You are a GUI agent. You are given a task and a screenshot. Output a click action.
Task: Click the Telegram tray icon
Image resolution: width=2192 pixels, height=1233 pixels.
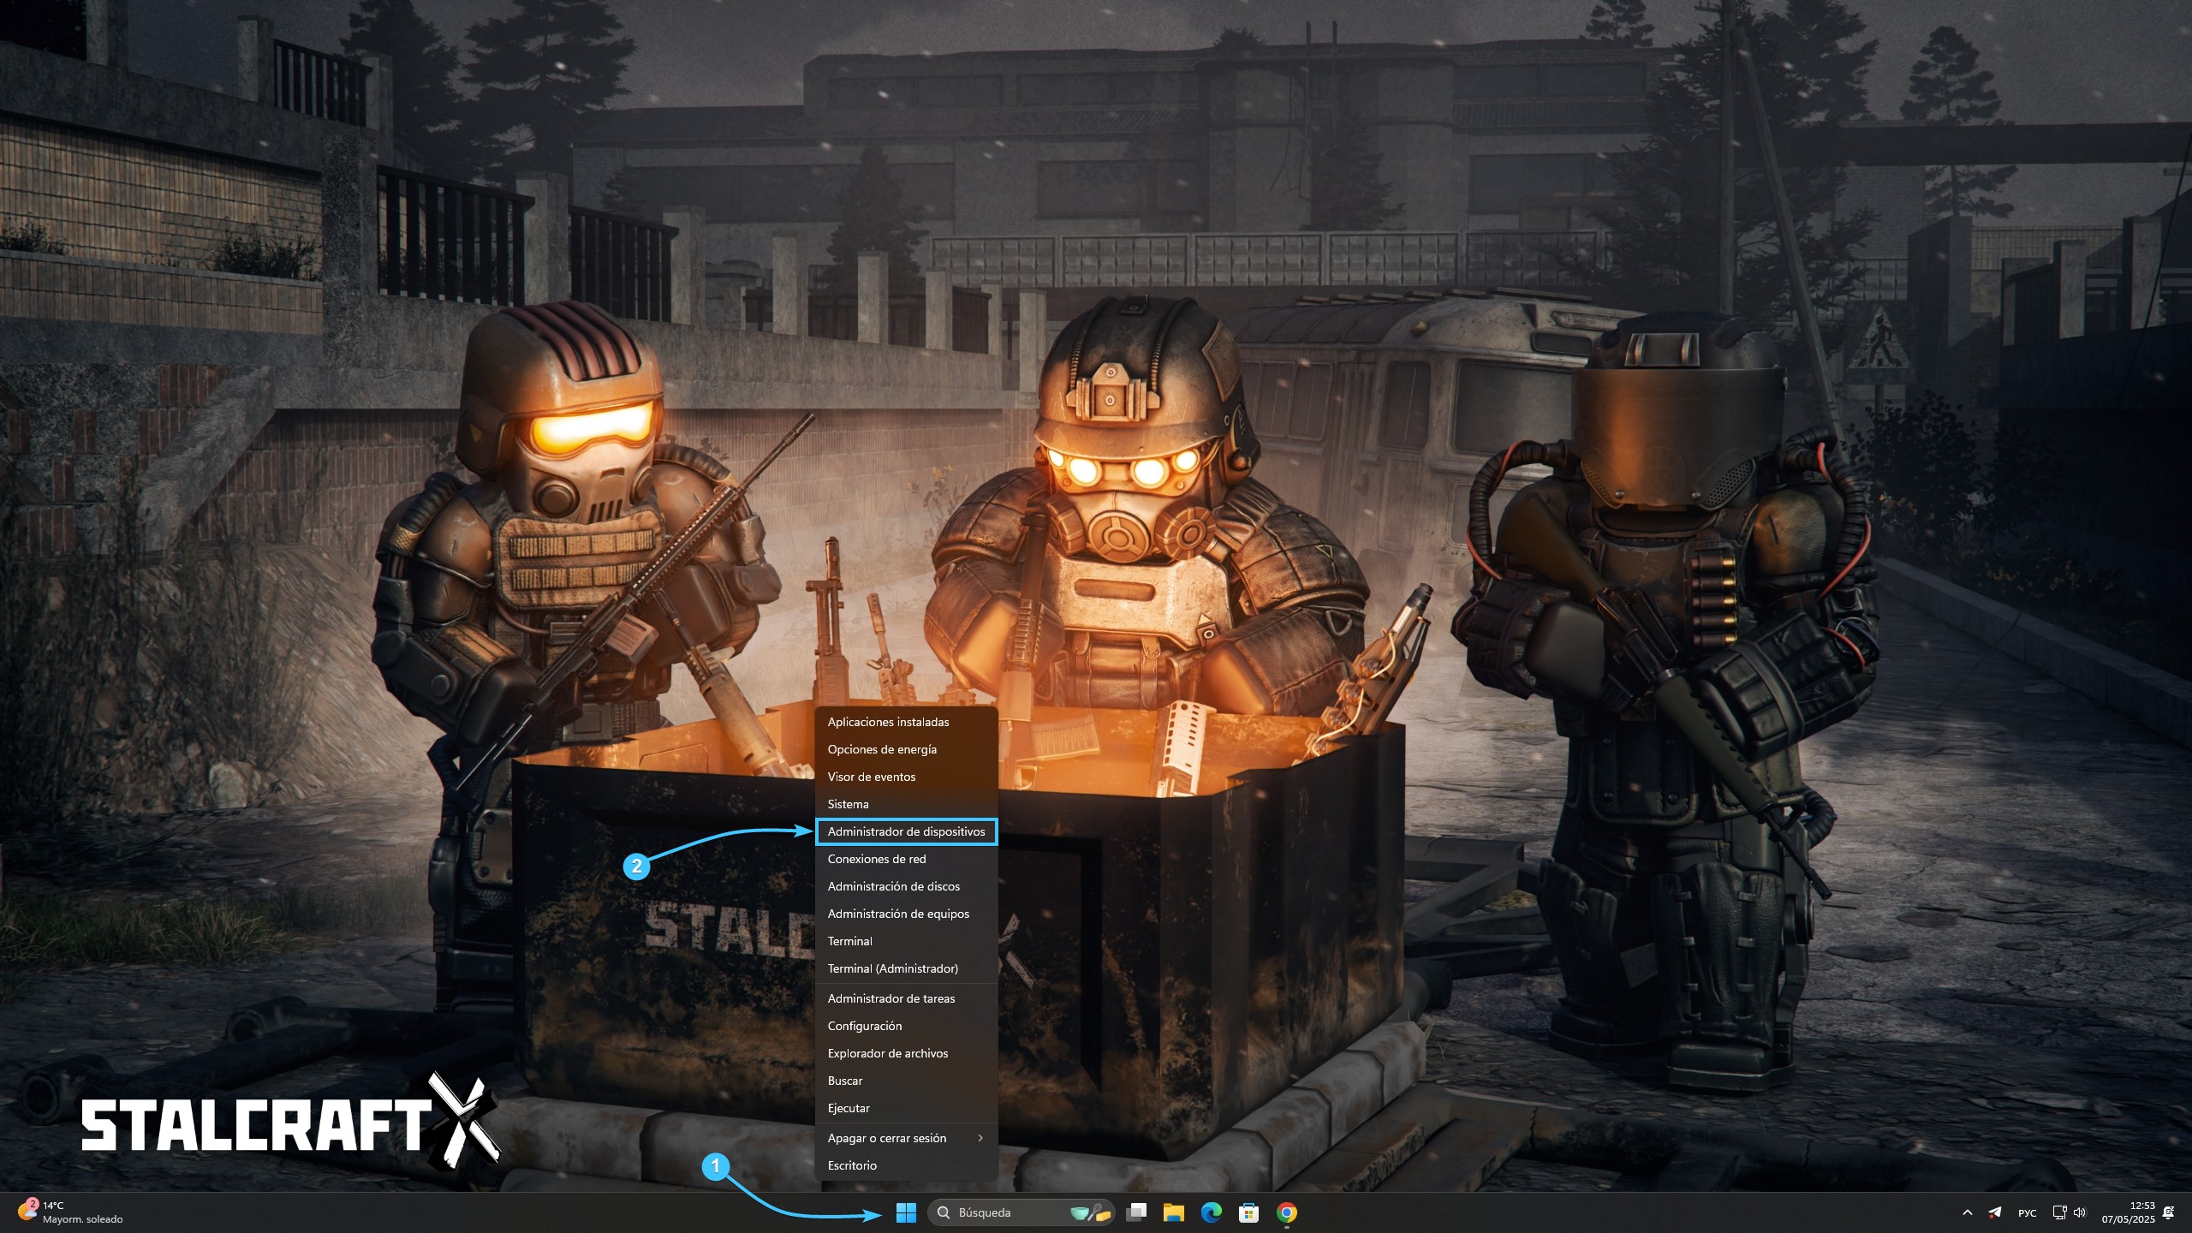click(x=1995, y=1212)
